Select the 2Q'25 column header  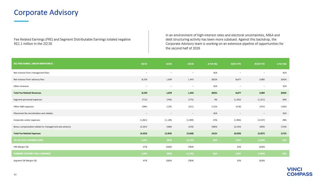[144, 64]
